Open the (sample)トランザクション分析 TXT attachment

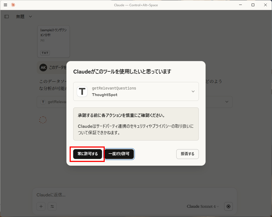click(x=54, y=42)
